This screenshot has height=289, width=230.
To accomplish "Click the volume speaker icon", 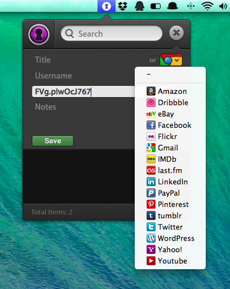I will point(223,6).
